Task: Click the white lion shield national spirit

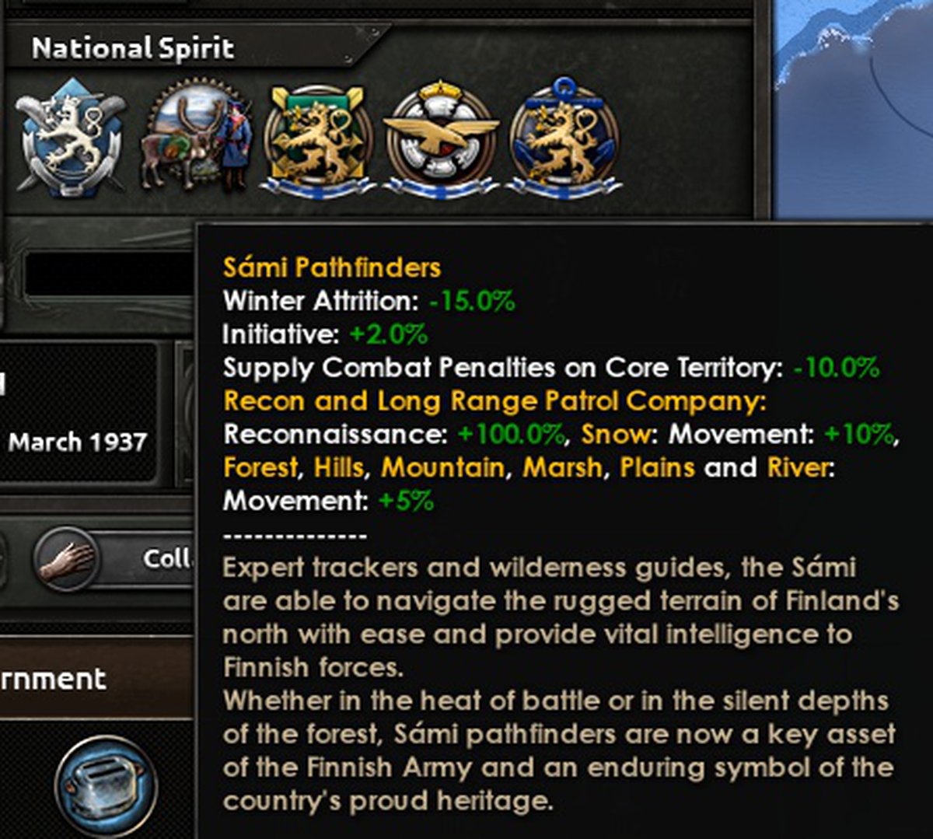Action: pyautogui.click(x=69, y=138)
